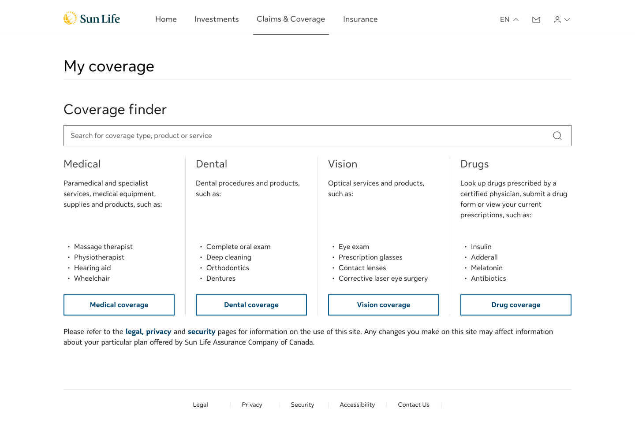Click the search magnifier icon
The height and width of the screenshot is (427, 635).
[557, 136]
